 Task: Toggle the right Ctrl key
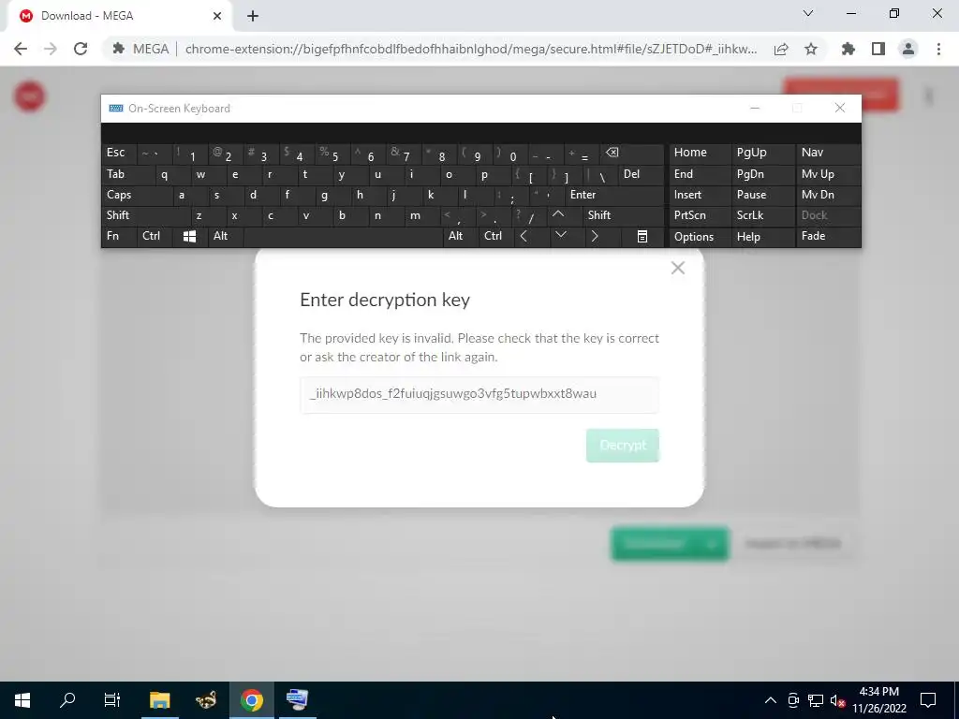[495, 236]
